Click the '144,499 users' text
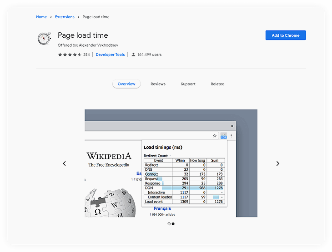Screen dimensions: 332x252 click(x=150, y=55)
